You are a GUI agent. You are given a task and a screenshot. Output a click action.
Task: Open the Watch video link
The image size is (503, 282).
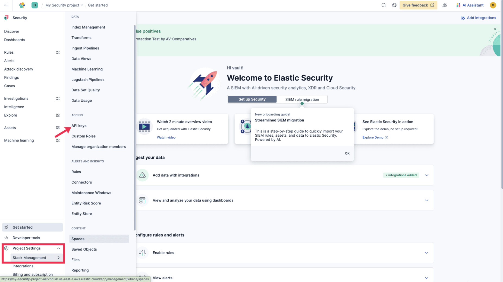click(166, 137)
